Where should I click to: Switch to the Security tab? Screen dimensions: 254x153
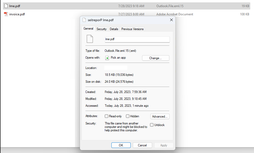tap(101, 29)
